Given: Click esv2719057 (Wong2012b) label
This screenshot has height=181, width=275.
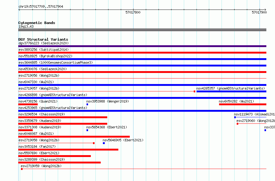Looking at the screenshot, I should 39,88.
